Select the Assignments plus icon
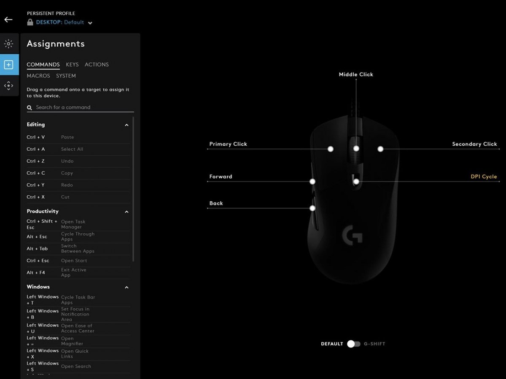The width and height of the screenshot is (506, 379). point(9,65)
